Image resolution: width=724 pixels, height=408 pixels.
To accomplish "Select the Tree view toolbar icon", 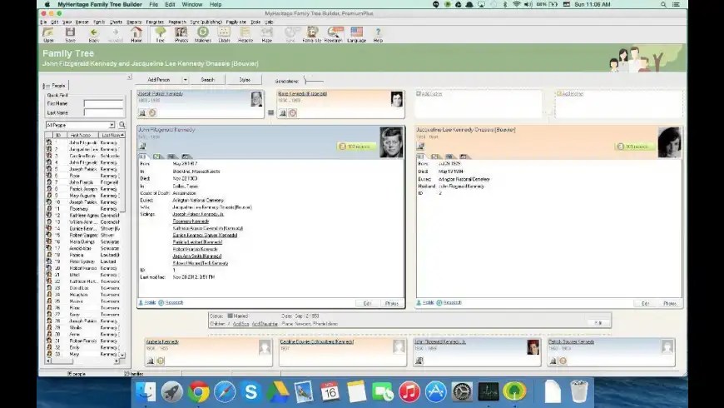I will [x=160, y=35].
